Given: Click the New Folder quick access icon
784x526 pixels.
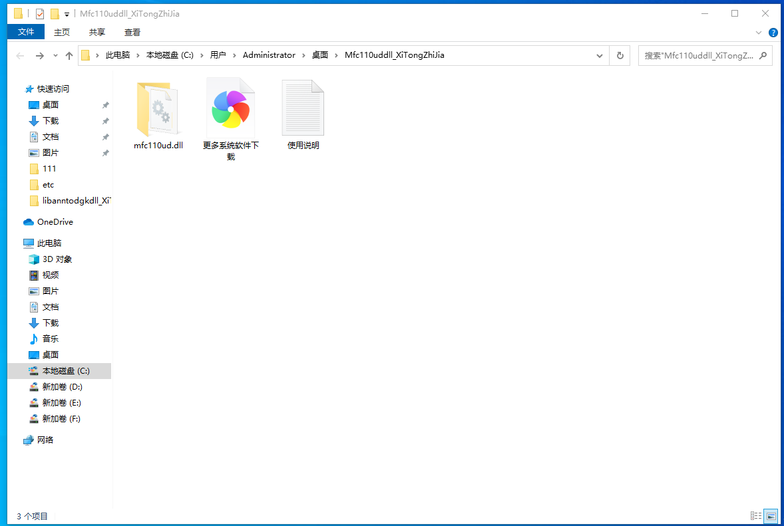Looking at the screenshot, I should pos(55,14).
